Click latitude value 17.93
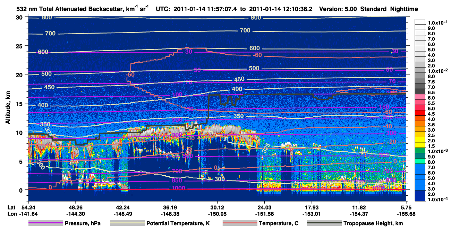 [x=312, y=207]
